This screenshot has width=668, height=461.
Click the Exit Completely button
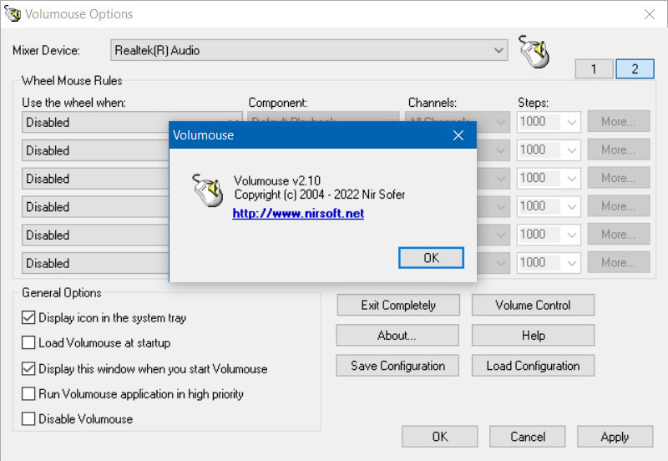(x=398, y=305)
